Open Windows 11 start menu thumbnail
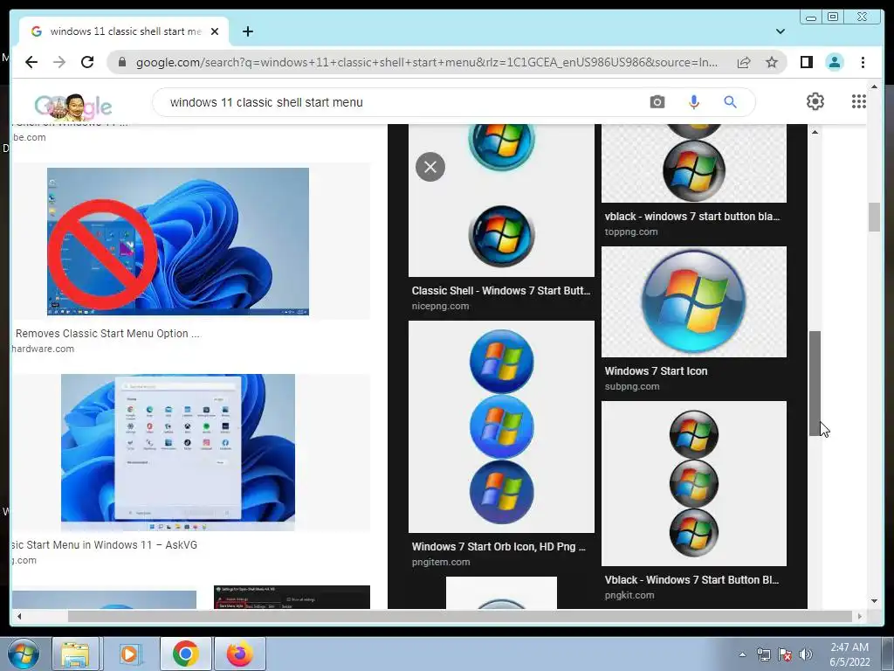 178,453
